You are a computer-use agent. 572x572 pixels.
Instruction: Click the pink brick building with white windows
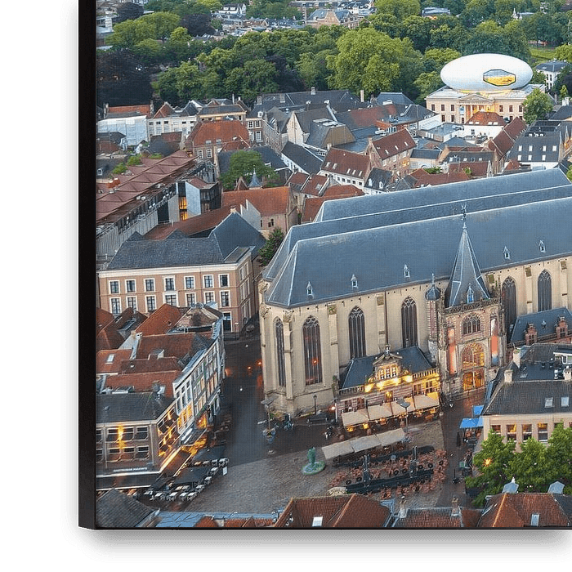(176, 290)
